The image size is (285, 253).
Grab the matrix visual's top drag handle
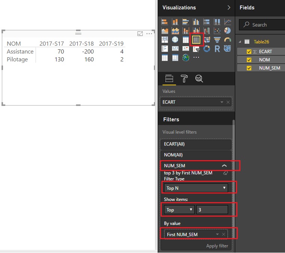pyautogui.click(x=78, y=33)
